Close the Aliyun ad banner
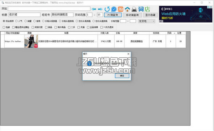 click(x=211, y=7)
